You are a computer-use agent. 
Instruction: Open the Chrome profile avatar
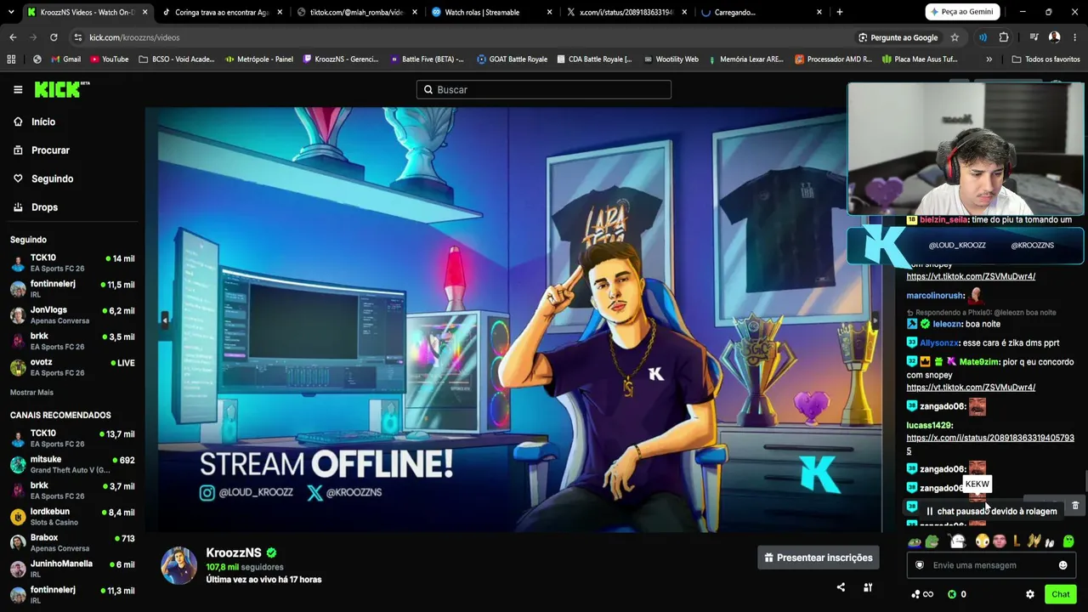pos(1054,37)
